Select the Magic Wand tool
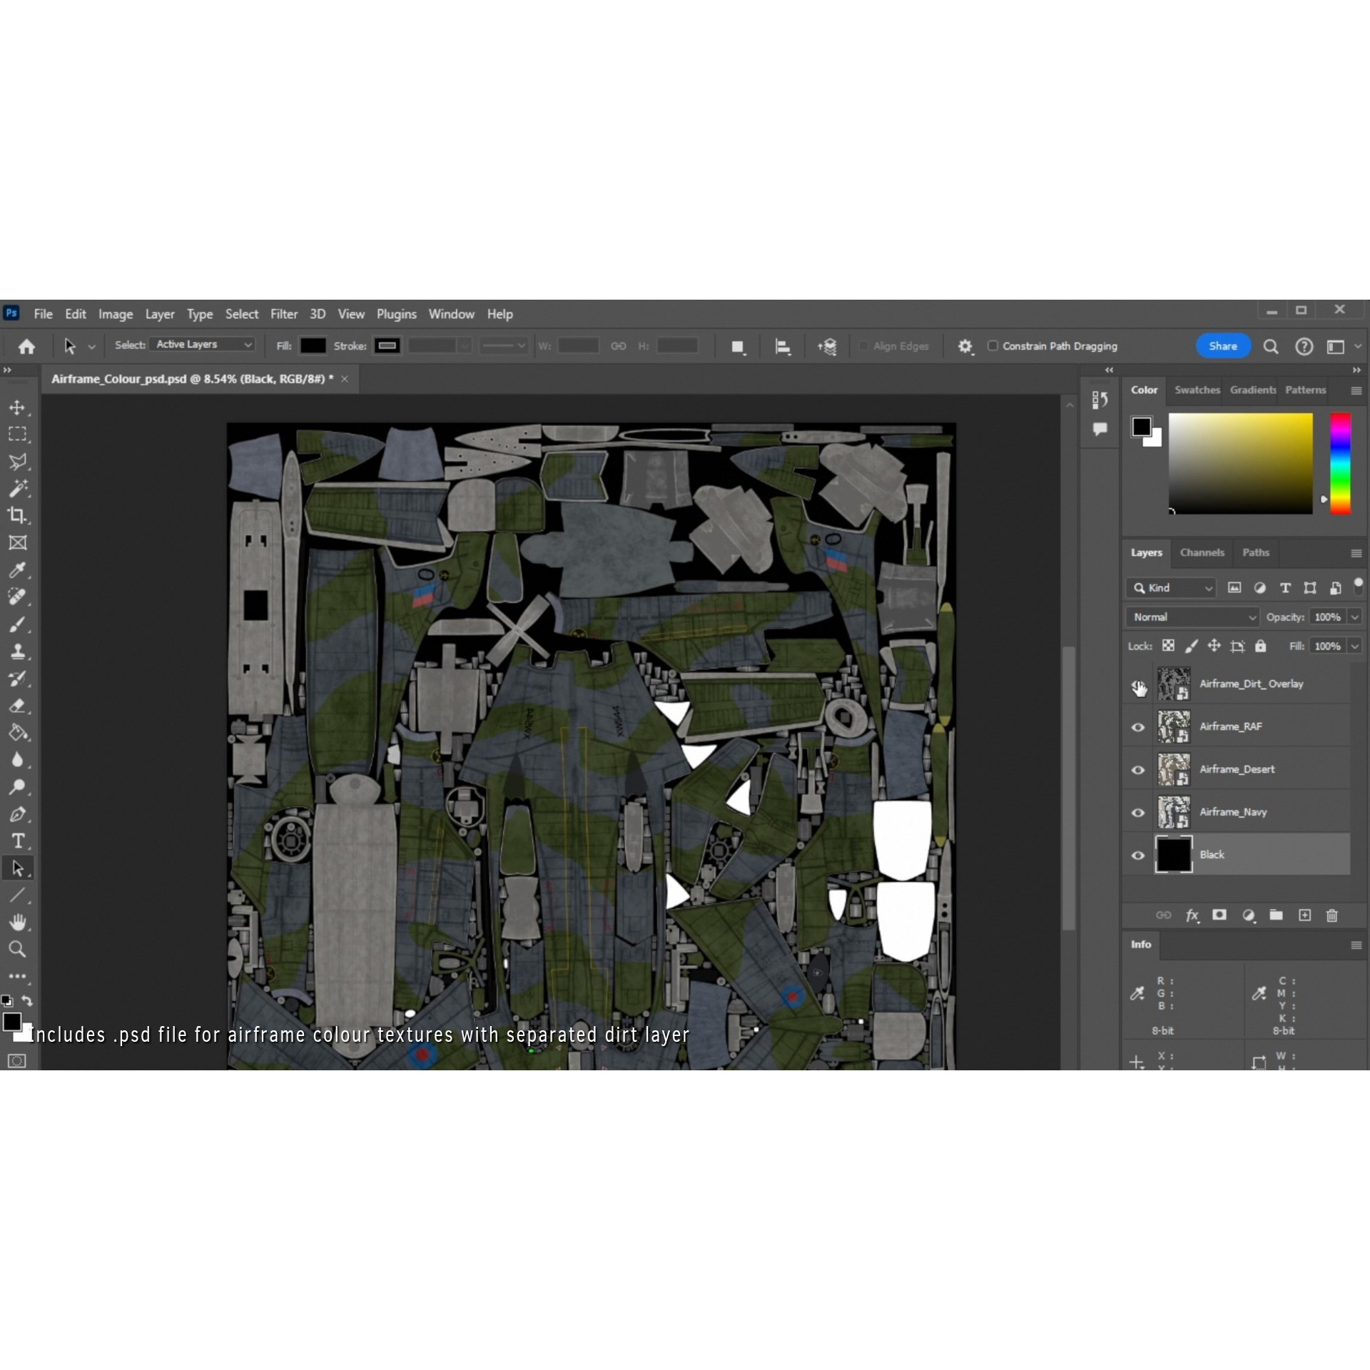The image size is (1370, 1370). (x=17, y=488)
